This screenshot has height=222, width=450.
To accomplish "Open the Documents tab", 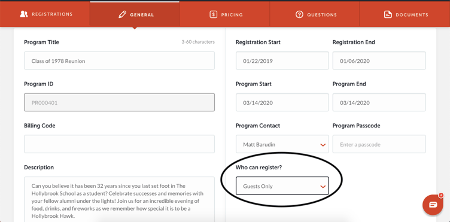I will click(x=405, y=14).
